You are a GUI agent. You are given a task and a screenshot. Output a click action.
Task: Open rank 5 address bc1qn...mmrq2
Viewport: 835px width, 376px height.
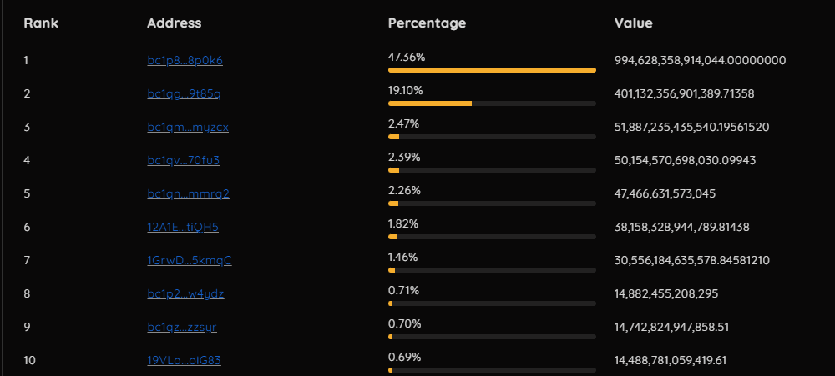(188, 193)
